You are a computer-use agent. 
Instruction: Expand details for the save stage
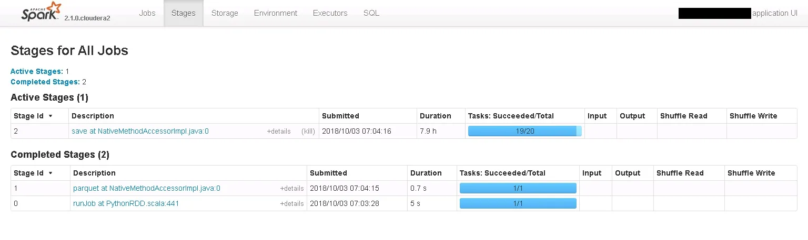tap(279, 132)
